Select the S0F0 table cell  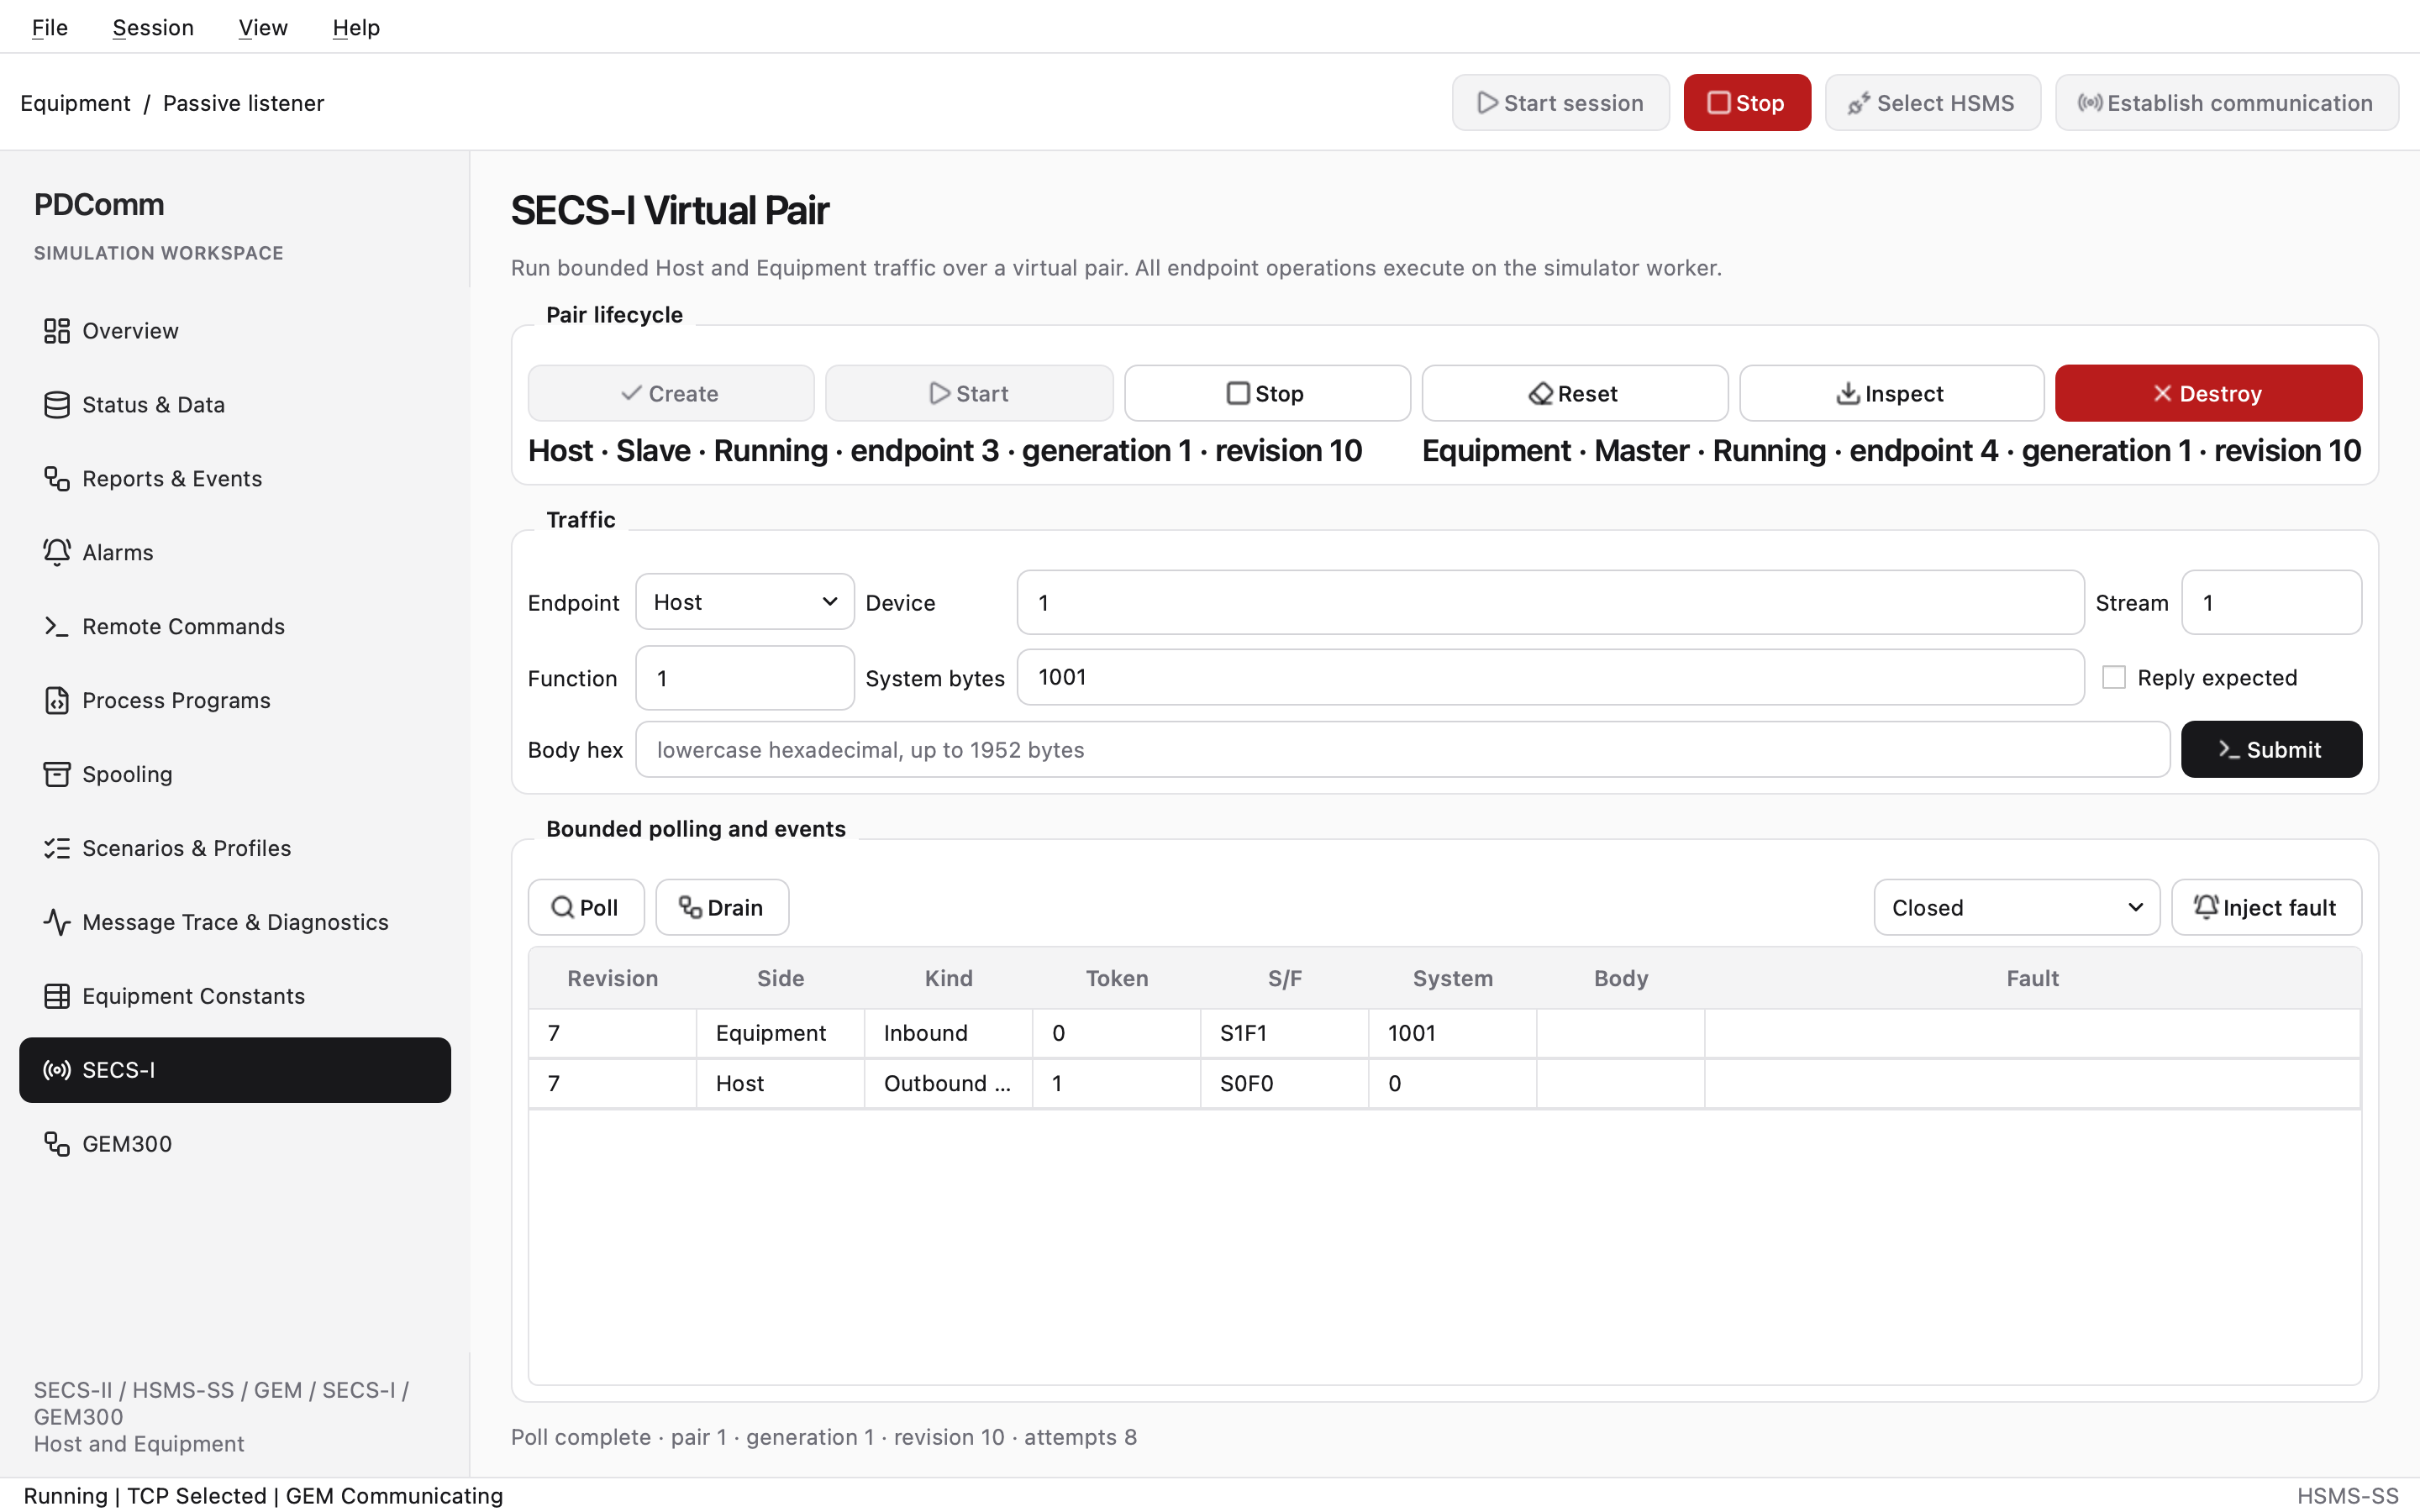tap(1284, 1084)
